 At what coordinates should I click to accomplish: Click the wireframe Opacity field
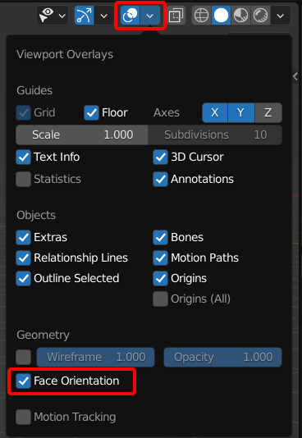[222, 358]
